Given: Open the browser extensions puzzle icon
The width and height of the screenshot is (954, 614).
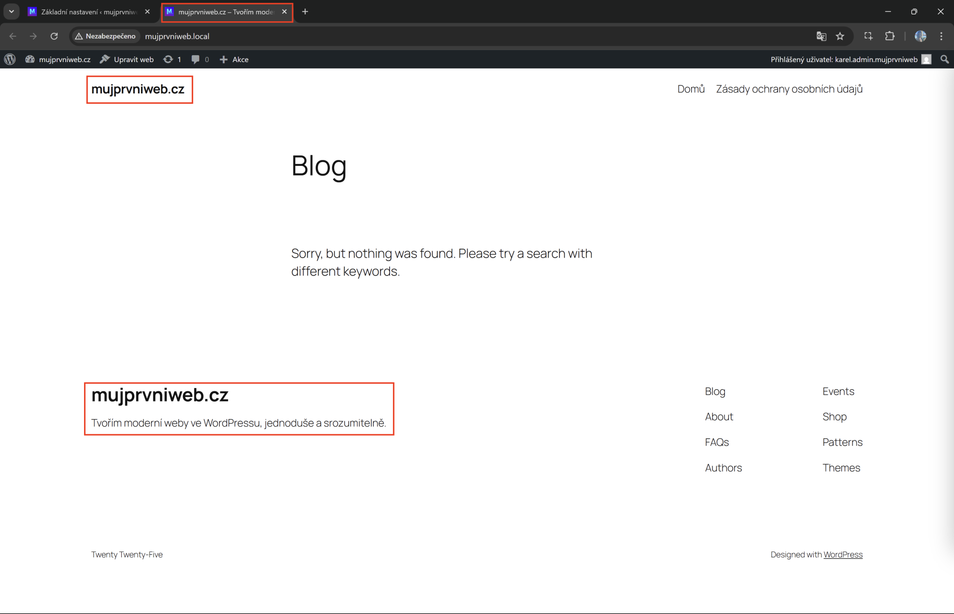Looking at the screenshot, I should [890, 36].
